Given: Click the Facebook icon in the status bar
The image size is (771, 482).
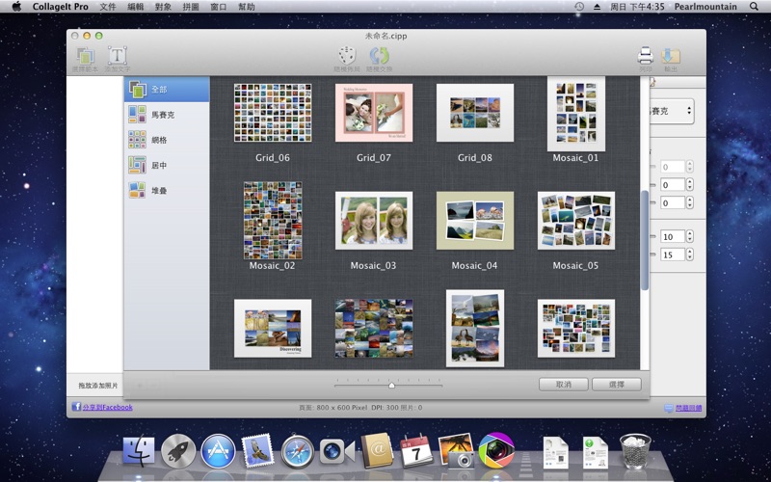Looking at the screenshot, I should coord(76,407).
